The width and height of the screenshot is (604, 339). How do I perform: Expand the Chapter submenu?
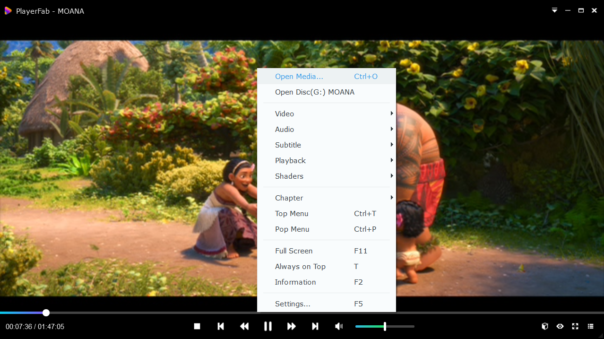coord(327,198)
